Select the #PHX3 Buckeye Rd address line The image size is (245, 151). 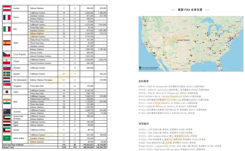[171, 87]
